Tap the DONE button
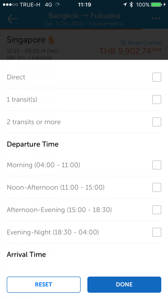 pyautogui.click(x=124, y=284)
